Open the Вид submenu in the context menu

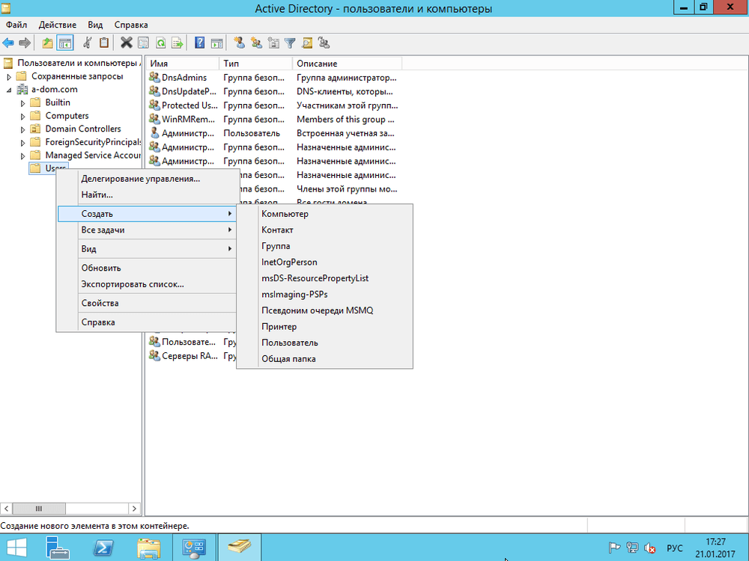147,249
